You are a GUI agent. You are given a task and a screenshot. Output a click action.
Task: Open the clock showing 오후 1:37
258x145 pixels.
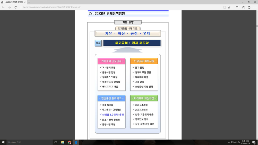245,142
